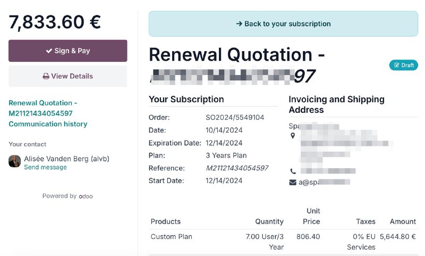Image resolution: width=425 pixels, height=256 pixels.
Task: Click the Custom Plan product row
Action: click(x=283, y=242)
